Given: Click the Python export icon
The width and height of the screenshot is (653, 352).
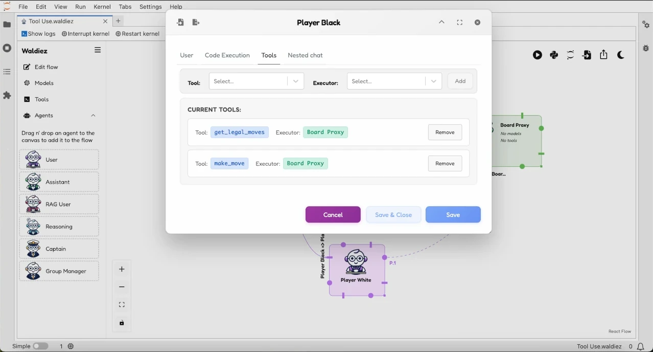Looking at the screenshot, I should pyautogui.click(x=554, y=55).
